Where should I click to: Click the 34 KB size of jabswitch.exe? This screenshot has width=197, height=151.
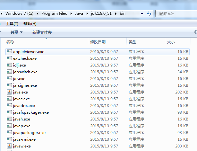(x=183, y=72)
